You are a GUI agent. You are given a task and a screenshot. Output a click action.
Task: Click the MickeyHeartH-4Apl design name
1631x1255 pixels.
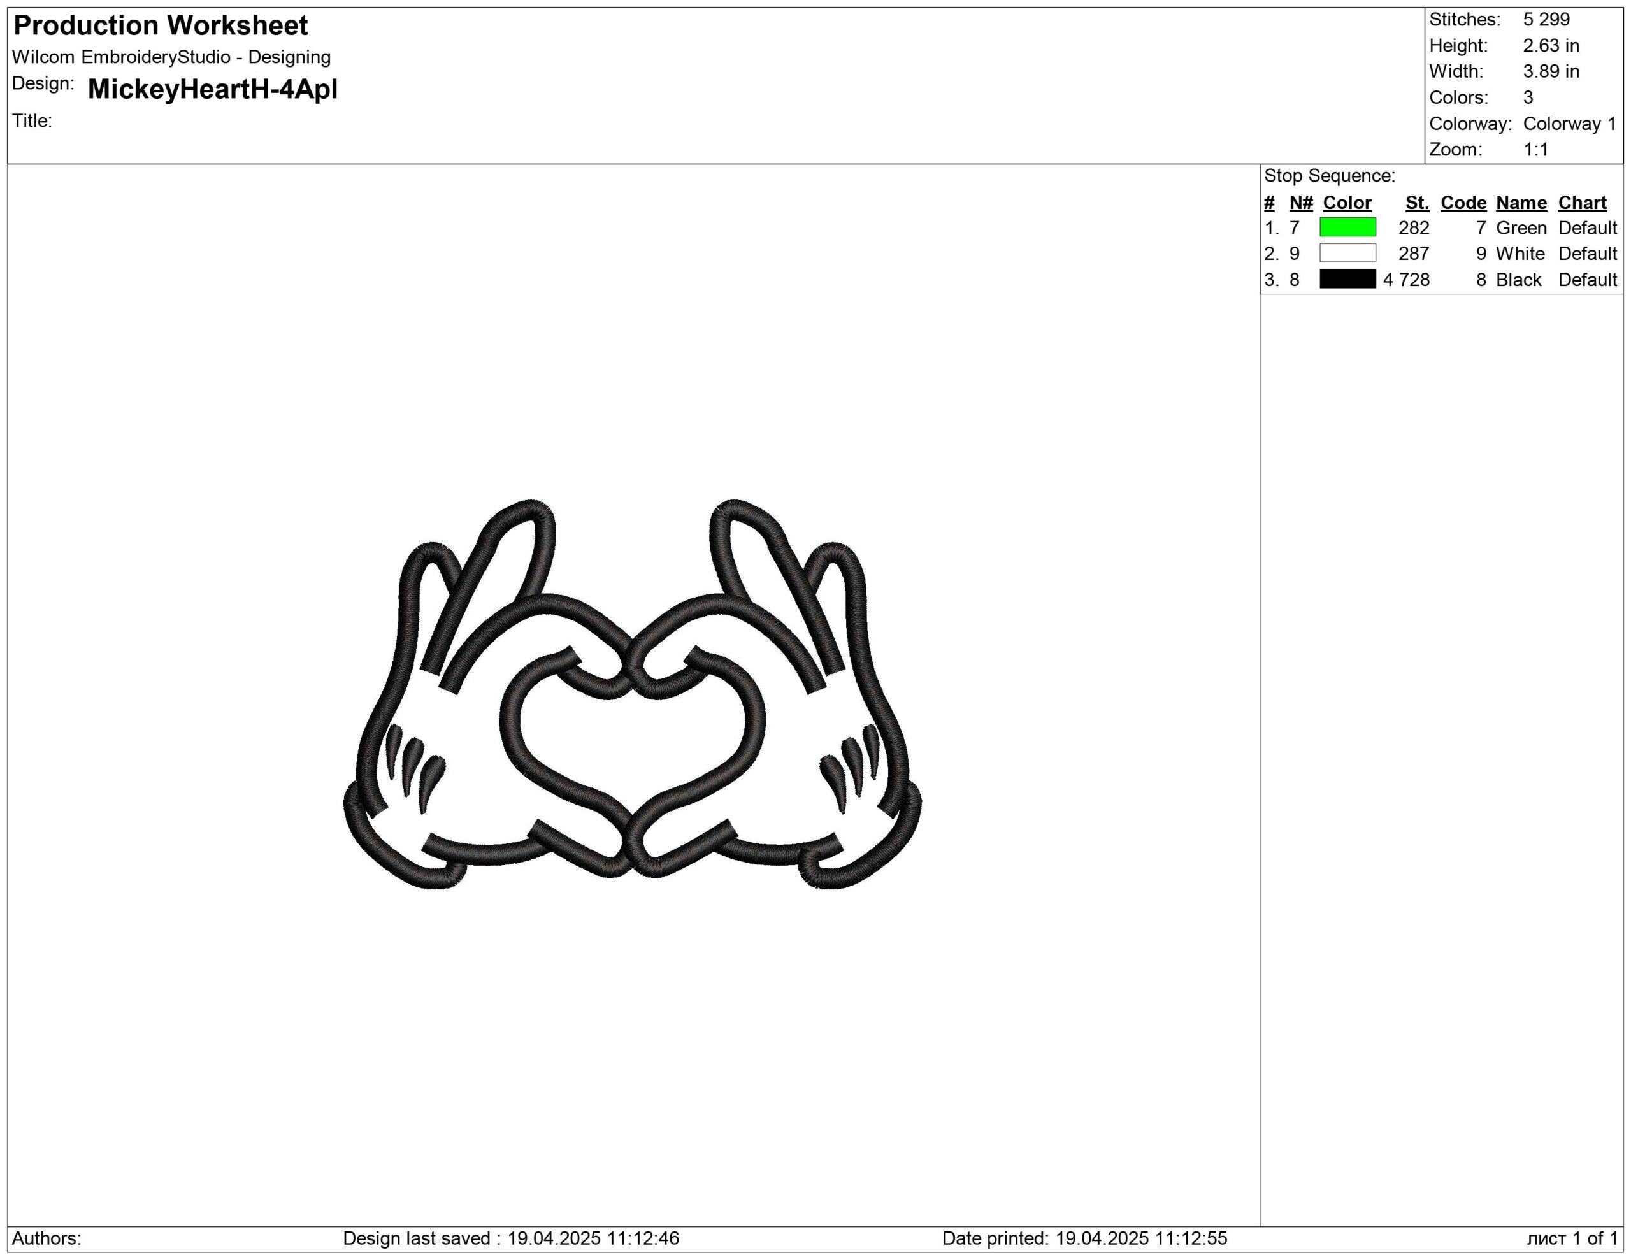click(212, 89)
